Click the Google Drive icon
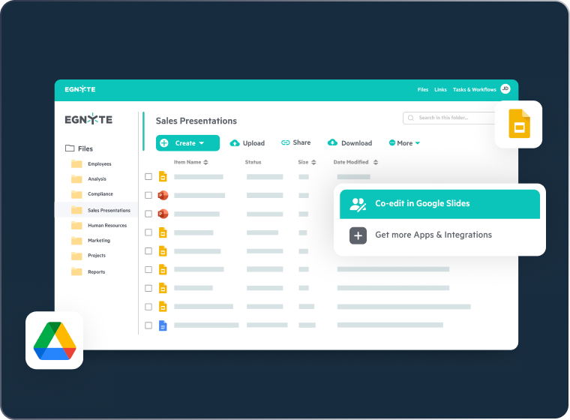Viewport: 570px width, 420px height. (55, 341)
